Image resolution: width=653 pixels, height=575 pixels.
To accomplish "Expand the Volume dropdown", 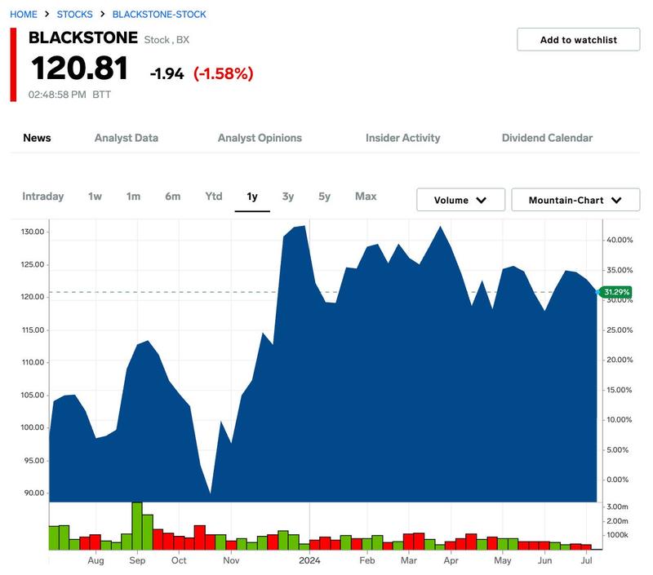I will [x=460, y=200].
